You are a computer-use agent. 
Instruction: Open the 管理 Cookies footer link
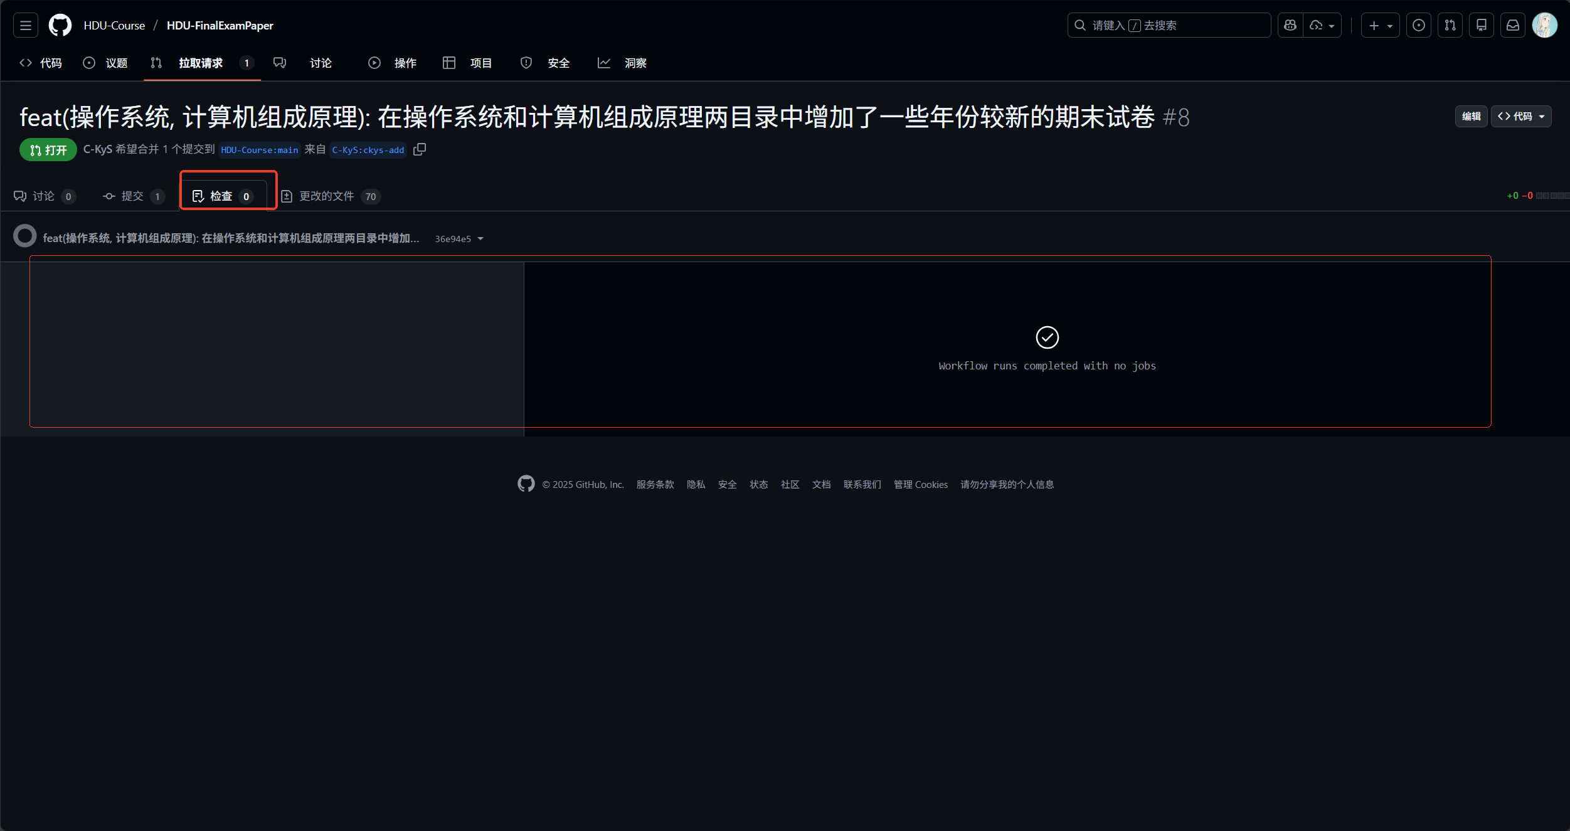[x=920, y=485]
